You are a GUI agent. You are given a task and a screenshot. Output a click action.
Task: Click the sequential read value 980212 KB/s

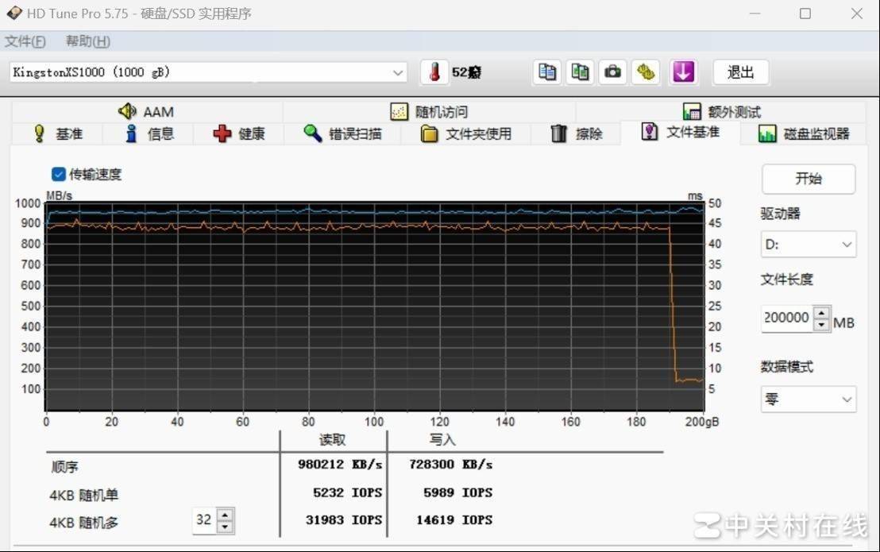point(340,465)
